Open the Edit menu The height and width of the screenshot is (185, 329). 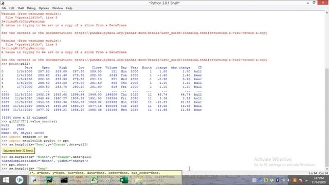click(x=11, y=8)
